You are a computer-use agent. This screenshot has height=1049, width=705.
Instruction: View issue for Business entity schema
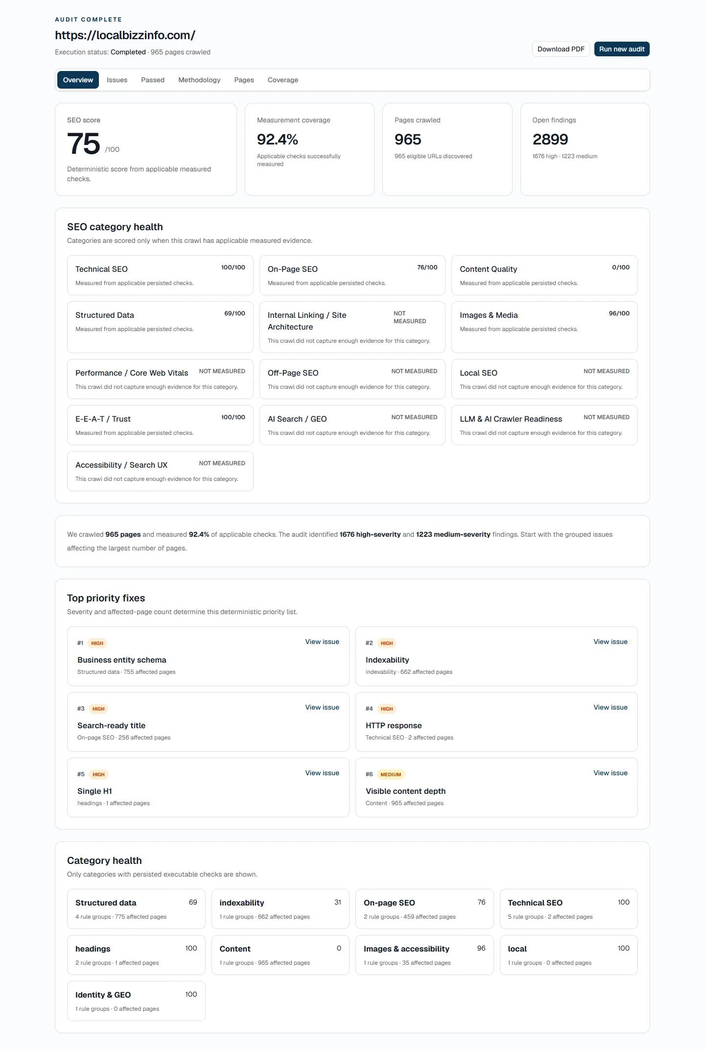[322, 642]
